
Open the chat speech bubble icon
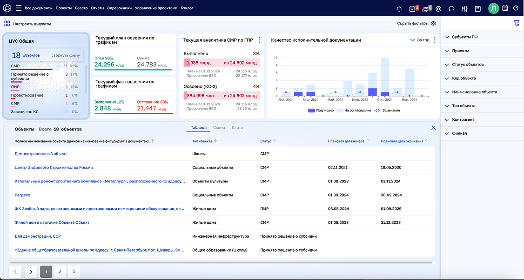point(451,8)
